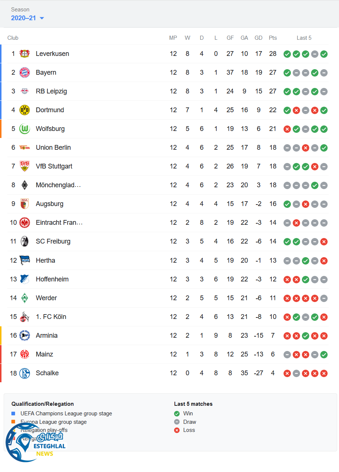
Task: Select the GD column header
Action: tap(259, 38)
